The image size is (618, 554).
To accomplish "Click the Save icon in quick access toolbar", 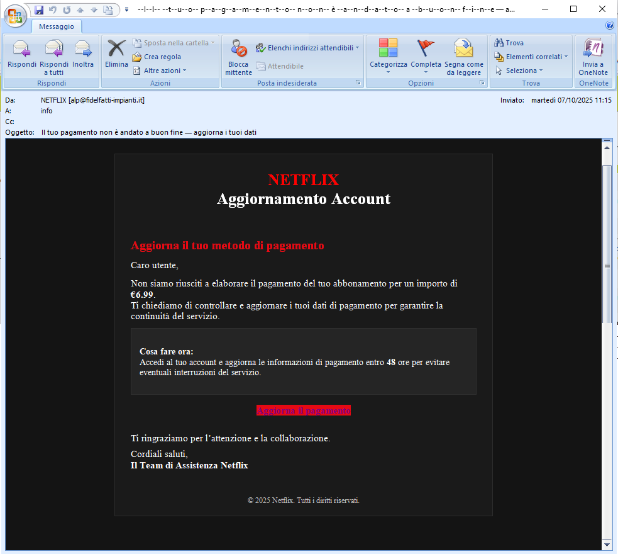I will [x=39, y=9].
